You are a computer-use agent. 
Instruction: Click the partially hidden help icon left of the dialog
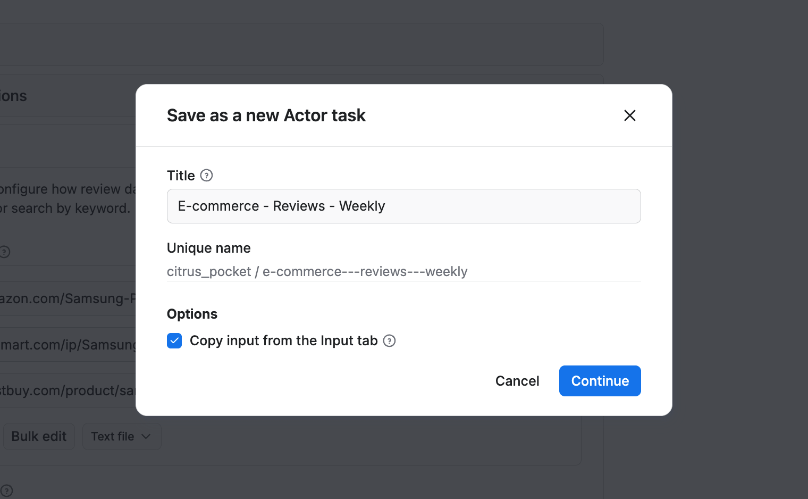click(x=5, y=252)
